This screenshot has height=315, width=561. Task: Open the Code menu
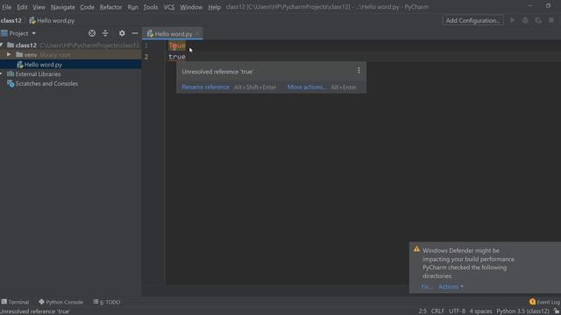[x=87, y=7]
